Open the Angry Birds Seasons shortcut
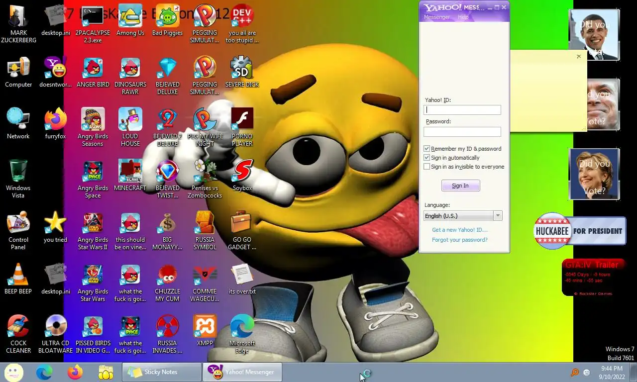The image size is (637, 382). coord(93,119)
